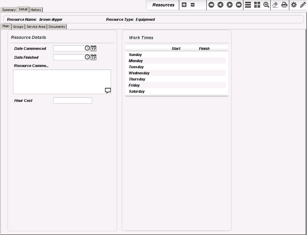
Task: Jump to the last record
Action: pos(239,5)
